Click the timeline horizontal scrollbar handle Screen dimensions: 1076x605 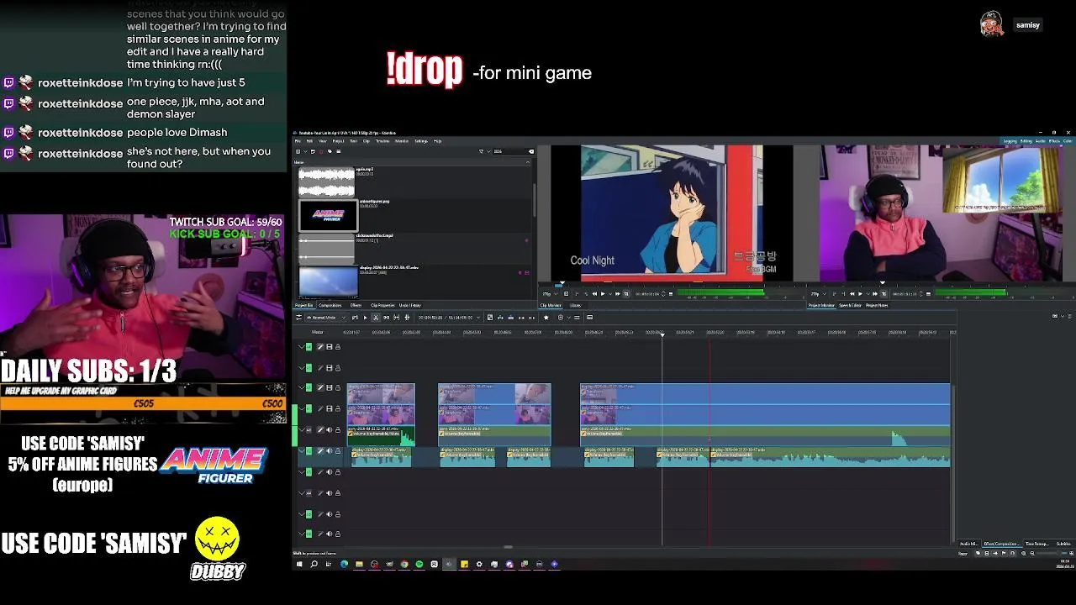coord(508,547)
